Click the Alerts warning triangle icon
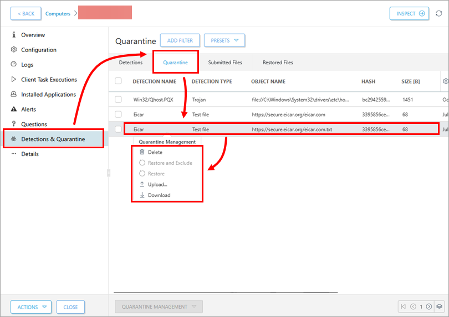This screenshot has width=449, height=317. click(x=14, y=110)
